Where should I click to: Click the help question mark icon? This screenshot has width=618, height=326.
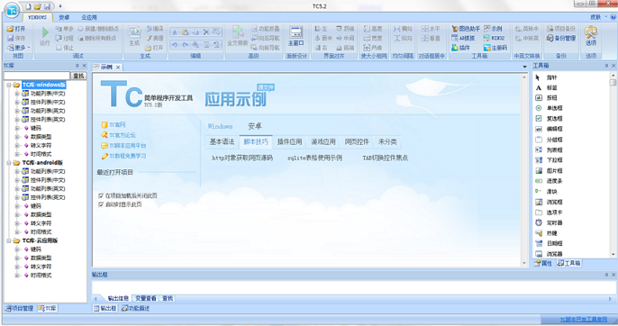point(613,17)
